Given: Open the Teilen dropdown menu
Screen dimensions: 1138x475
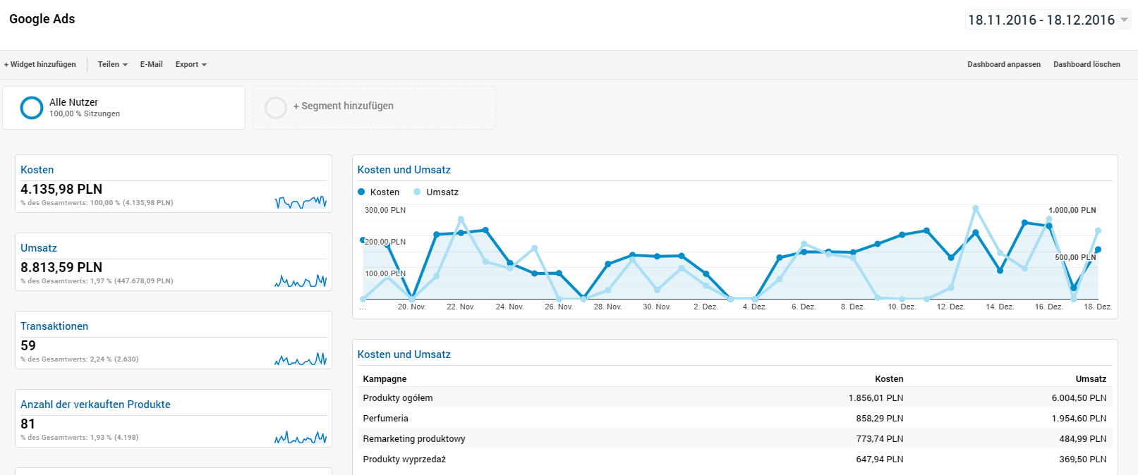Looking at the screenshot, I should [113, 64].
